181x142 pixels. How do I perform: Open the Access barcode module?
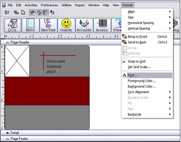[x=102, y=25]
